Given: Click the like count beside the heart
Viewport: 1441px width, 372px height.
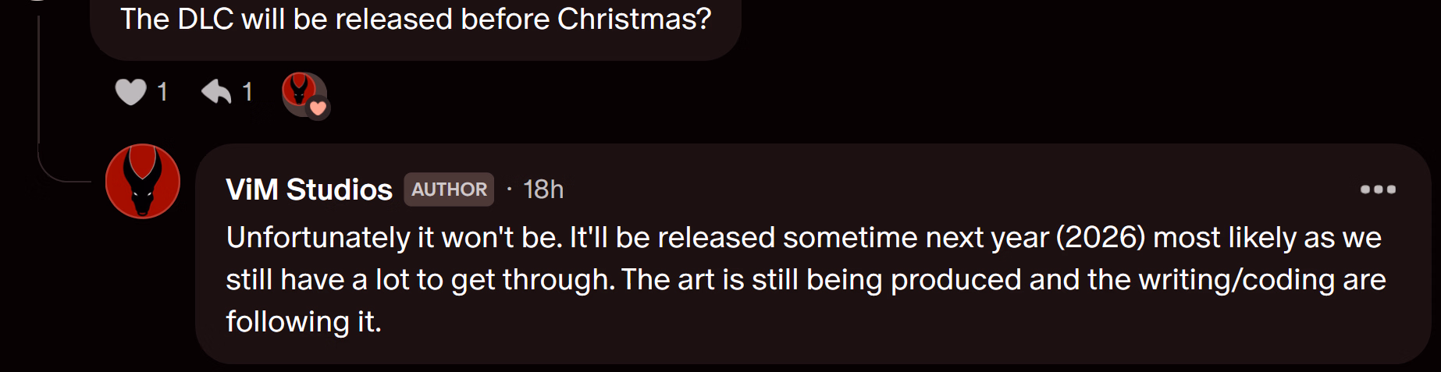Looking at the screenshot, I should point(162,92).
